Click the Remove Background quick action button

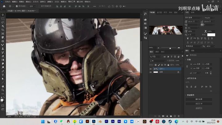(199, 99)
